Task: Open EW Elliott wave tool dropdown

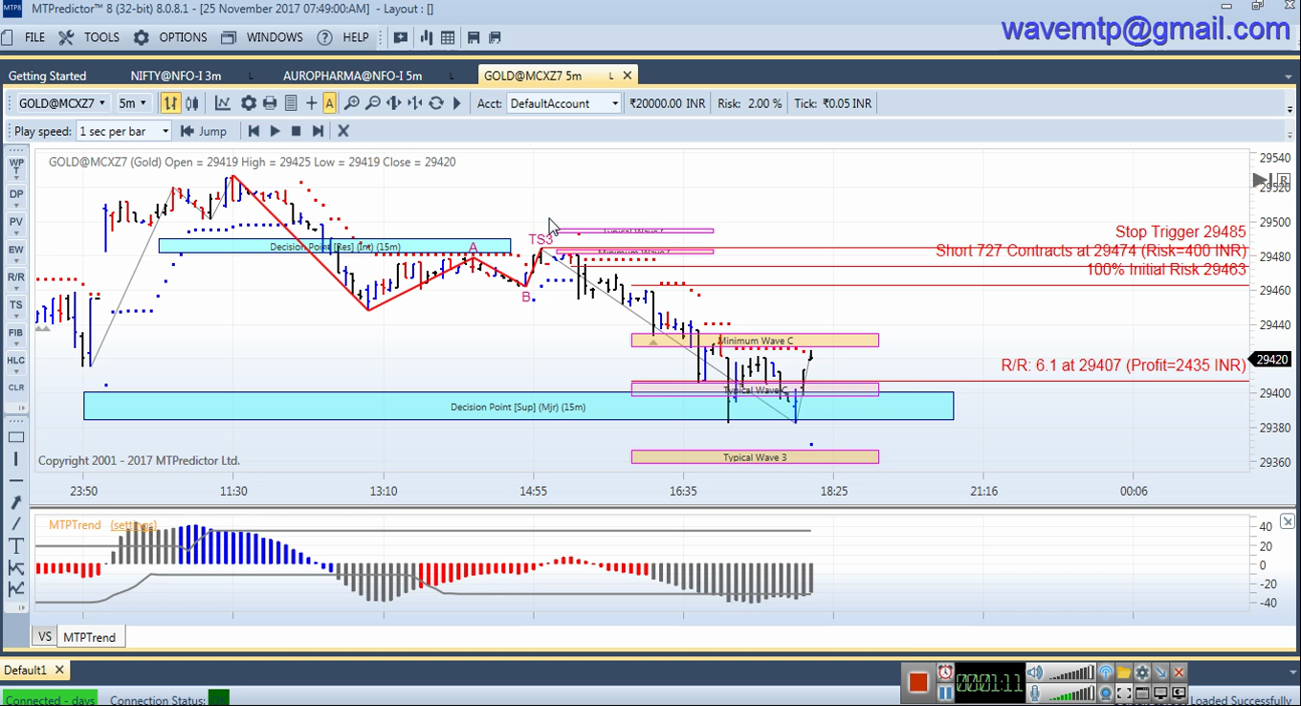Action: (x=16, y=251)
